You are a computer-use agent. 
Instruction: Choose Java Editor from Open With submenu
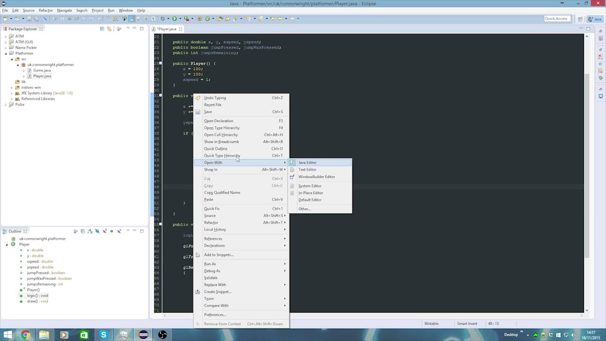coord(320,162)
